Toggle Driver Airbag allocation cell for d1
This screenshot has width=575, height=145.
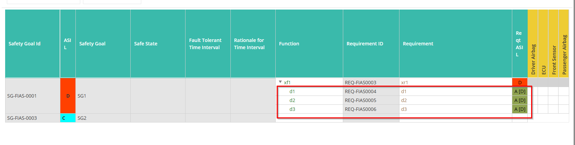click(x=533, y=91)
